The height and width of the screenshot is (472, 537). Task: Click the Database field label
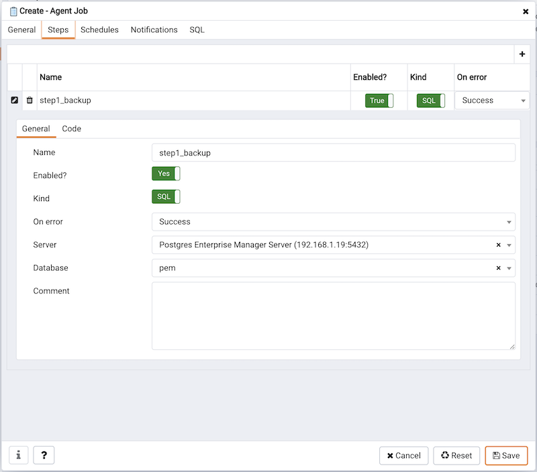(51, 268)
